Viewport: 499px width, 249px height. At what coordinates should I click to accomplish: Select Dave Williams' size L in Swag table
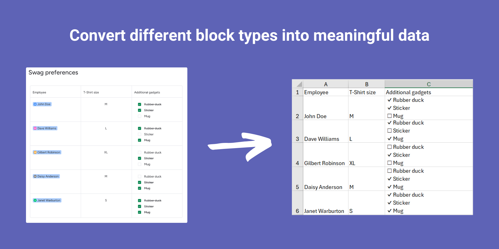coord(106,128)
